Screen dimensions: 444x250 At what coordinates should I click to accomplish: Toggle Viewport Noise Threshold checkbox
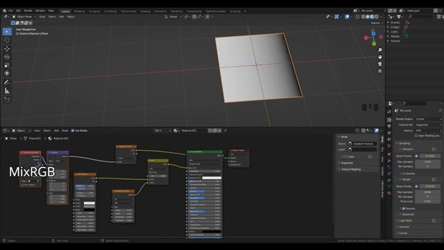416,156
